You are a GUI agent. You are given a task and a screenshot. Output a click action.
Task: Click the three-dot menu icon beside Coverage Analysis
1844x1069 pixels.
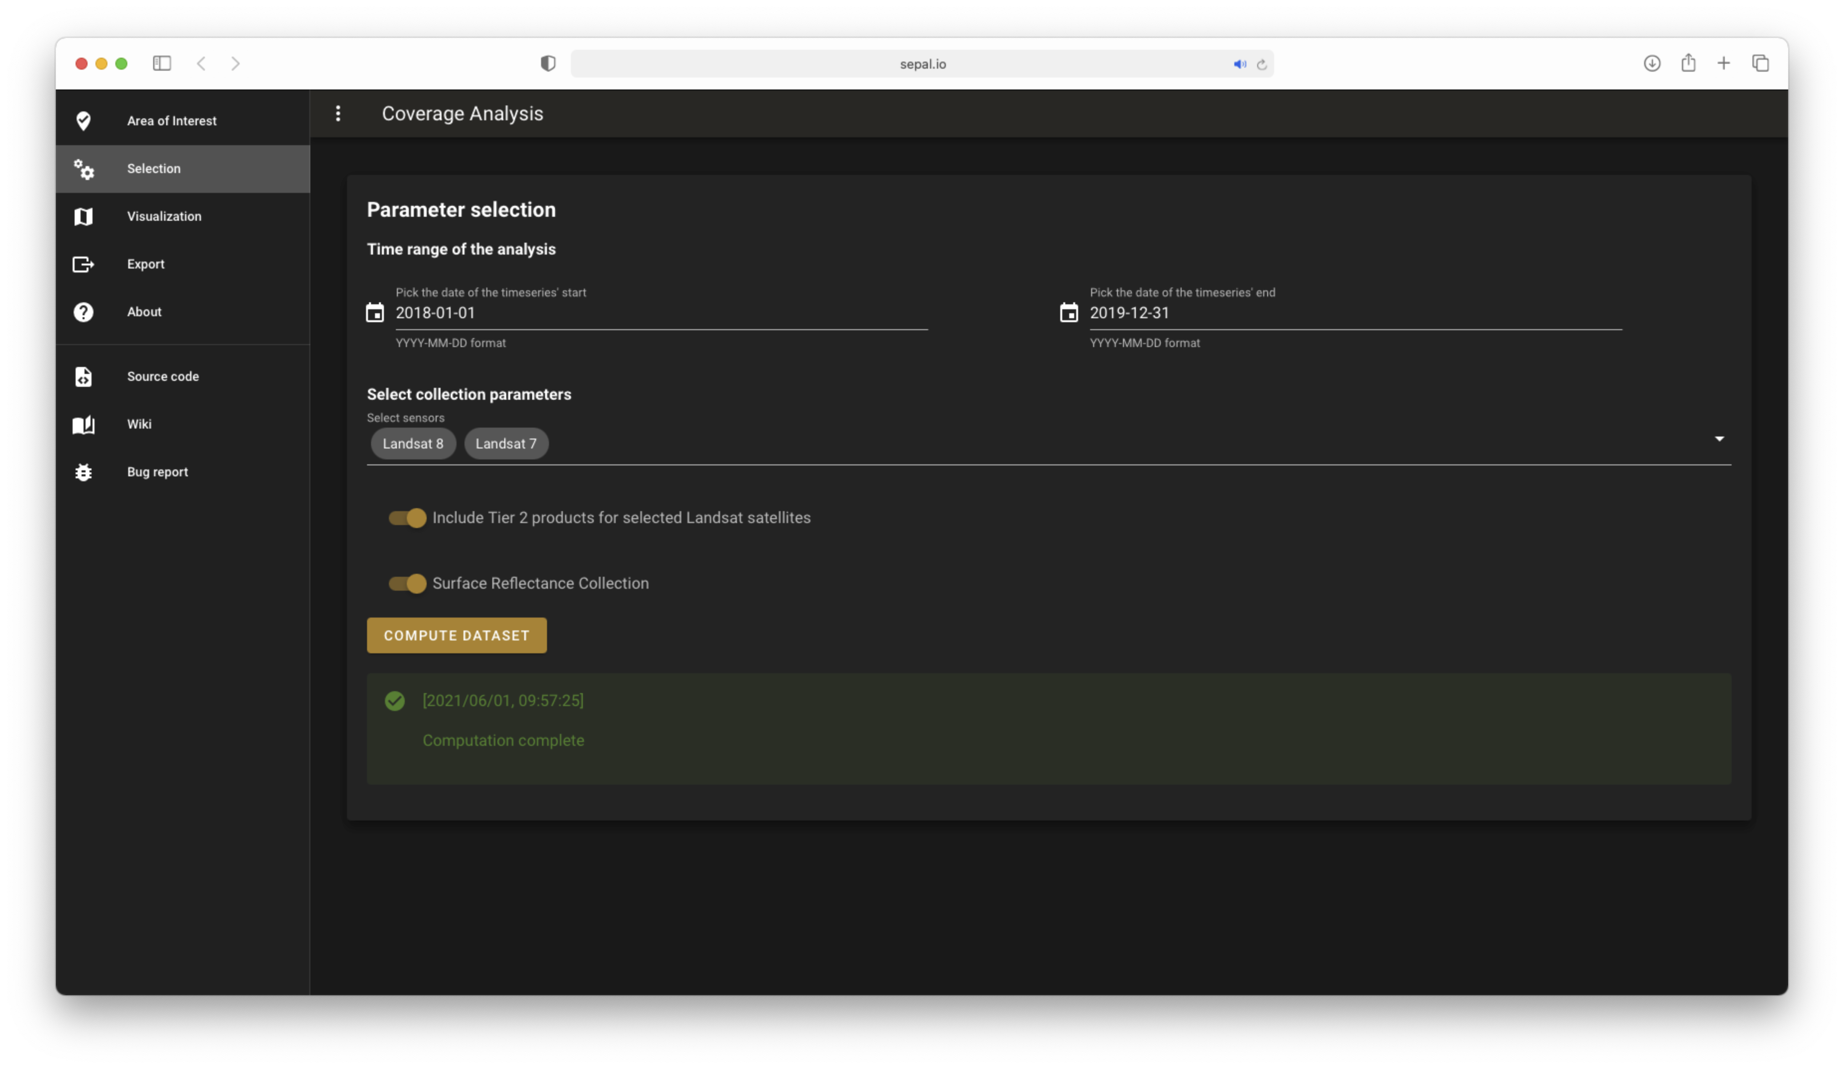[337, 113]
